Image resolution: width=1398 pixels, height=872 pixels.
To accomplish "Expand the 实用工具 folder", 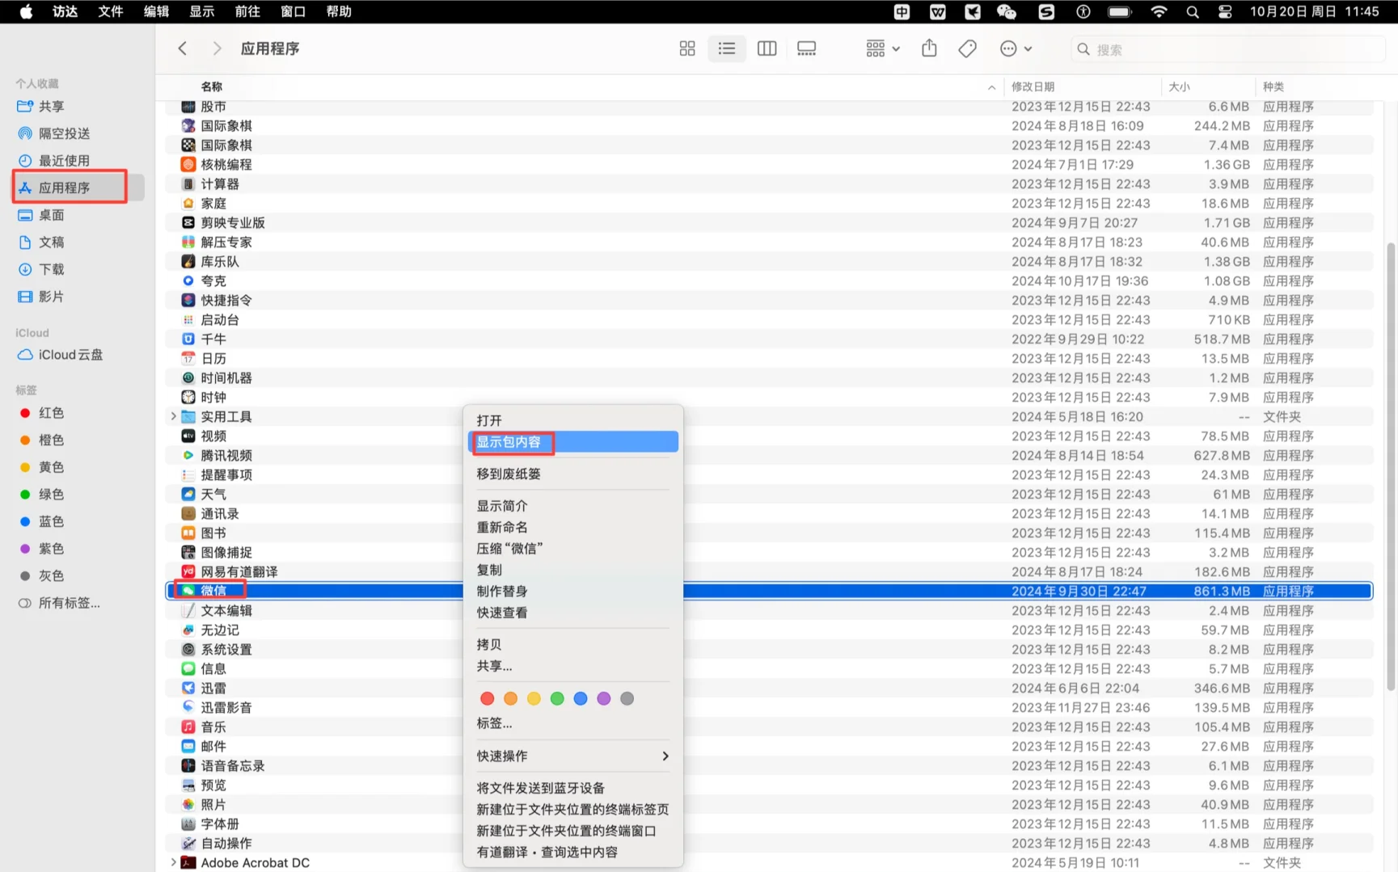I will click(173, 416).
